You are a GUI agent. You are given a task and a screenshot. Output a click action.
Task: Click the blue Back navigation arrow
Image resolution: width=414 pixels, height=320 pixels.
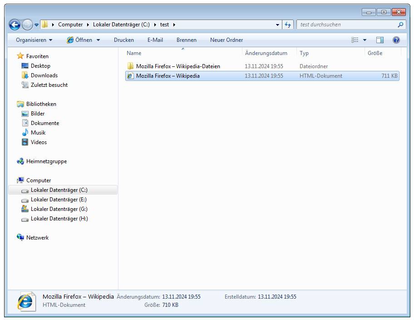click(x=15, y=25)
